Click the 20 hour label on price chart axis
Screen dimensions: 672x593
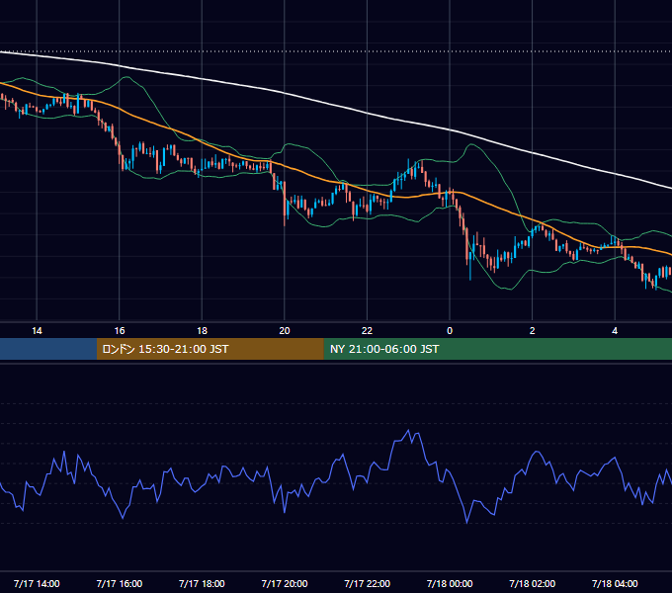(x=285, y=331)
